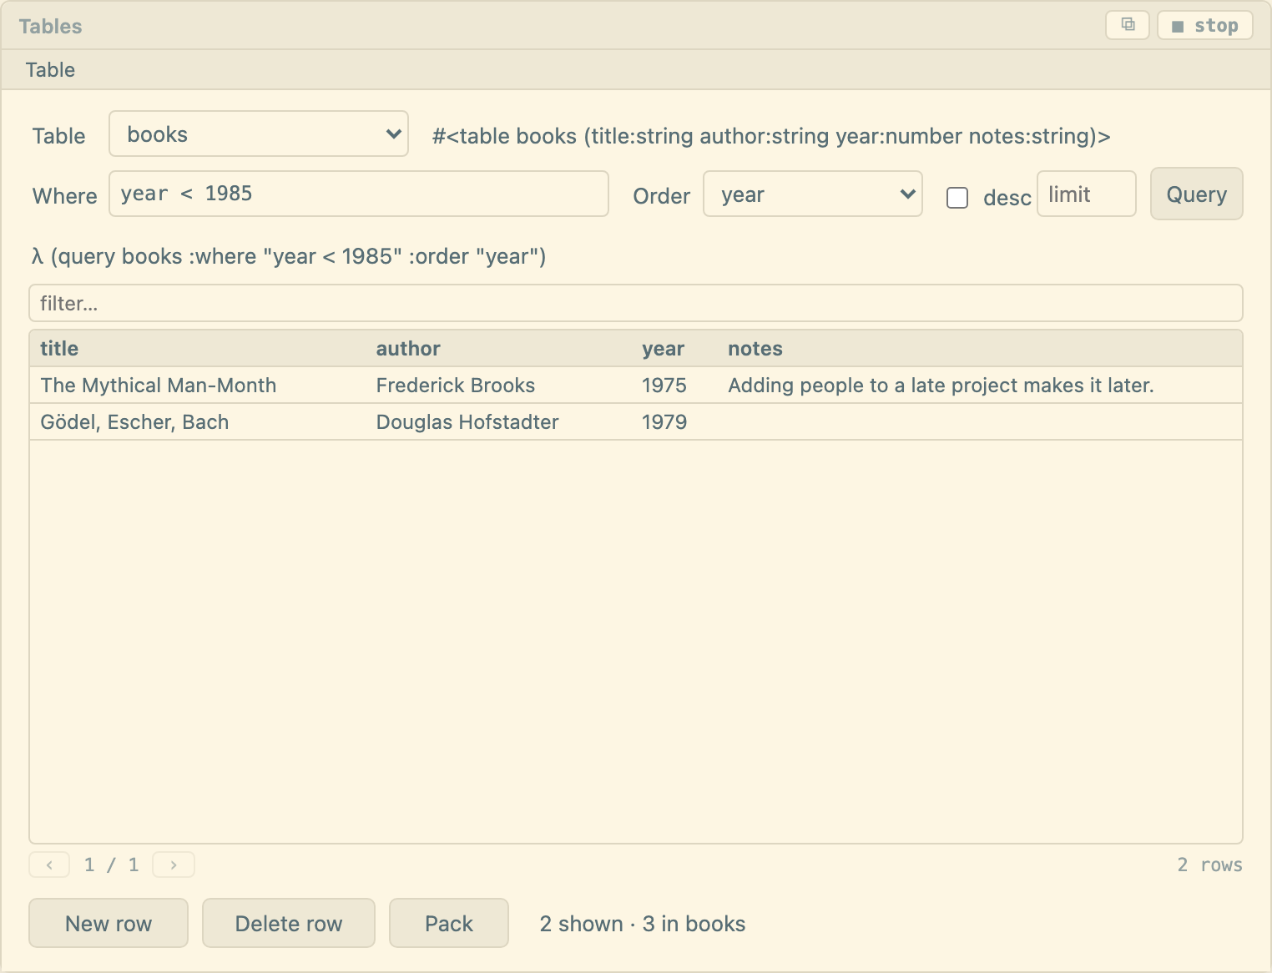Click the query books lambda expression
This screenshot has width=1272, height=973.
click(x=289, y=256)
